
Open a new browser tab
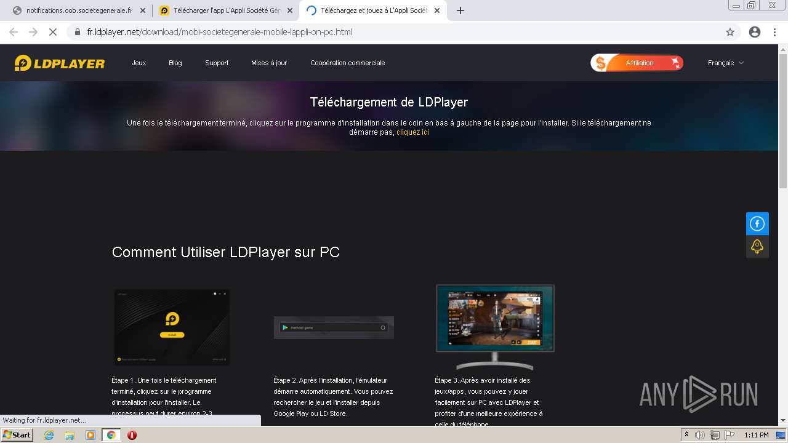pyautogui.click(x=460, y=10)
